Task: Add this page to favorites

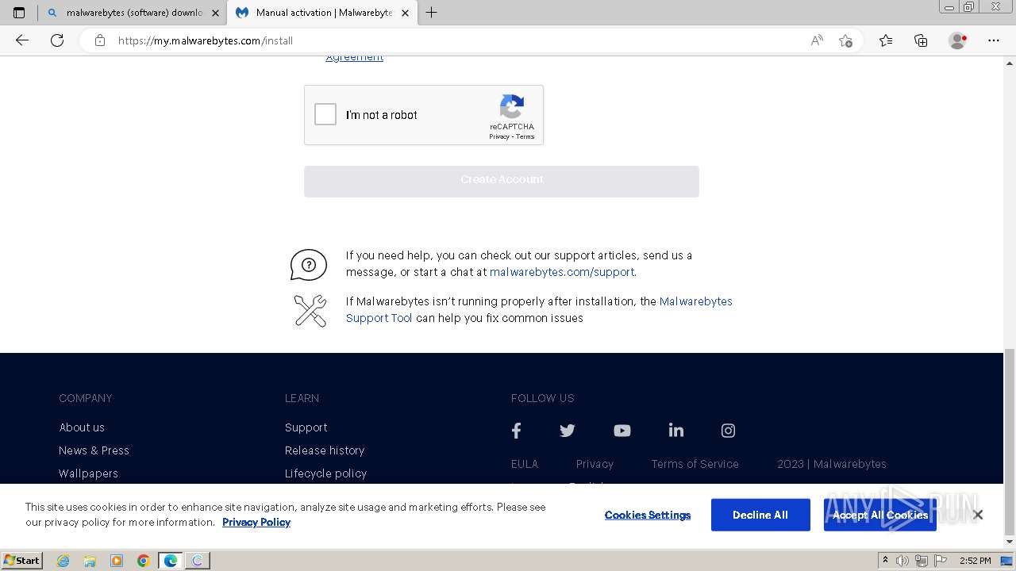Action: click(845, 40)
